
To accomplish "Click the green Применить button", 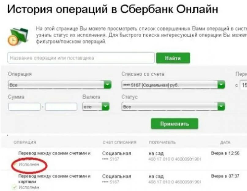I will click(x=174, y=124).
